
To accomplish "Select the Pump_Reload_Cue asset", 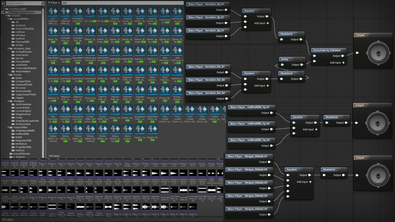I will tap(177, 94).
